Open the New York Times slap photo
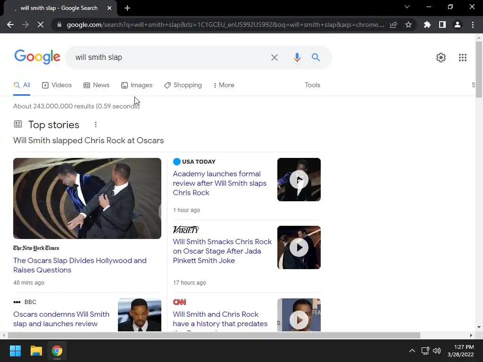 click(x=87, y=198)
